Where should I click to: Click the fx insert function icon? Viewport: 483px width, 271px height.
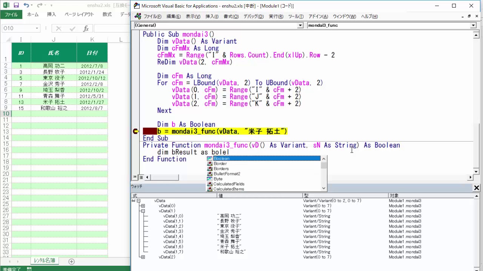pyautogui.click(x=86, y=29)
